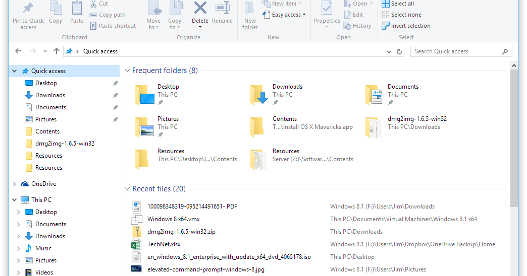Viewport: 527px width, 276px height.
Task: Open the Move to dropdown
Action: click(153, 24)
